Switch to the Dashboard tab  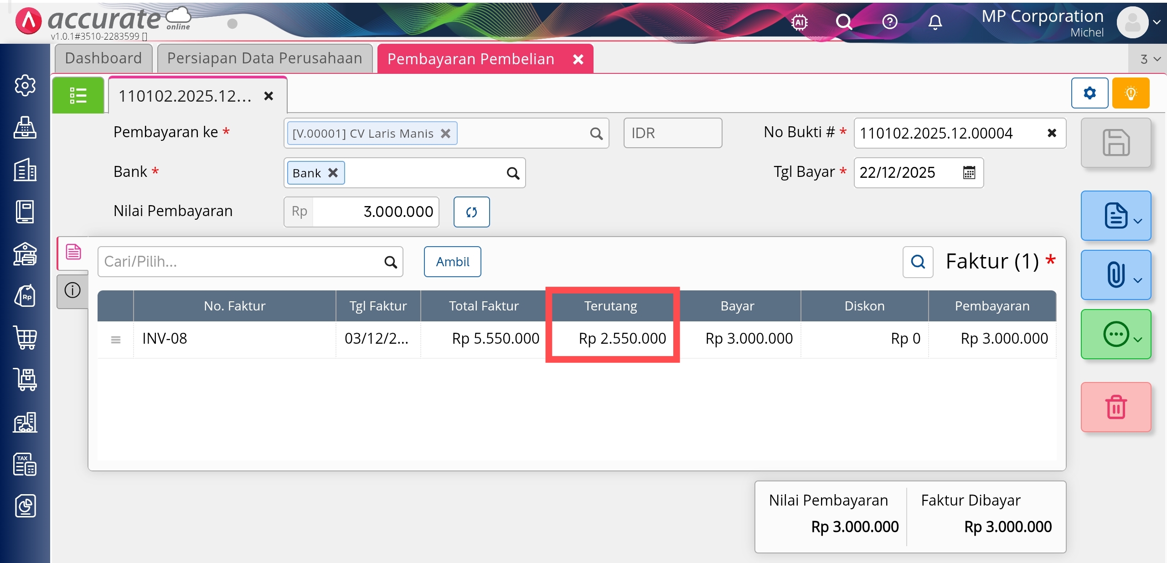coord(103,58)
